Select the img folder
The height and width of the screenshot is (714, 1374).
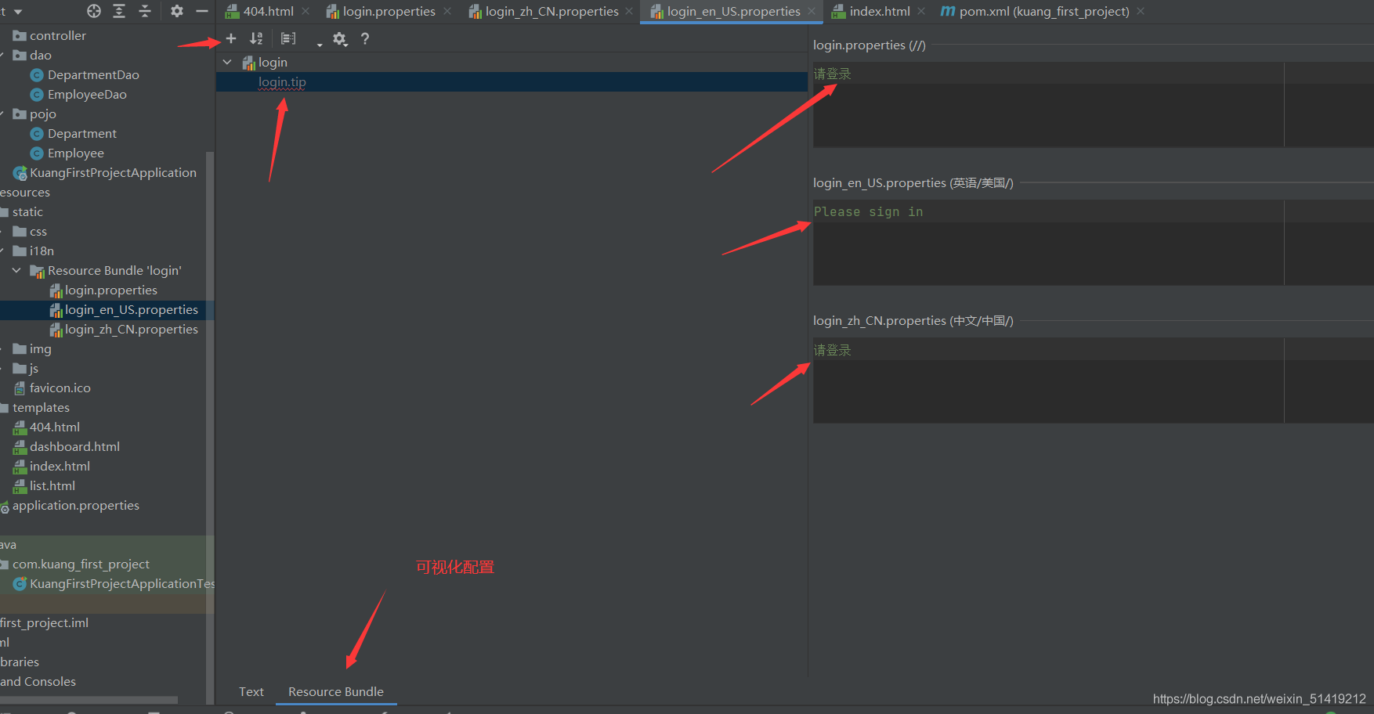pos(41,348)
